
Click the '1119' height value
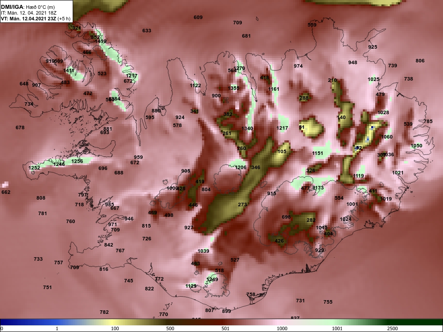click(358, 176)
